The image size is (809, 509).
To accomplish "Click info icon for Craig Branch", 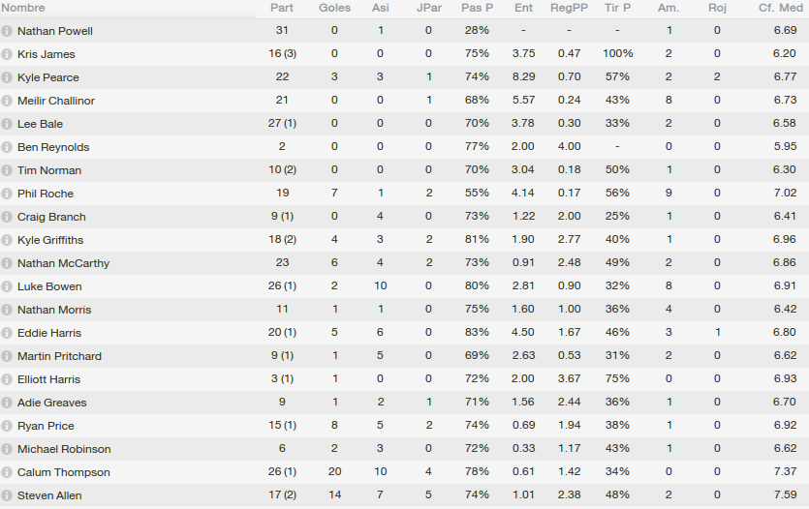I will click(7, 217).
